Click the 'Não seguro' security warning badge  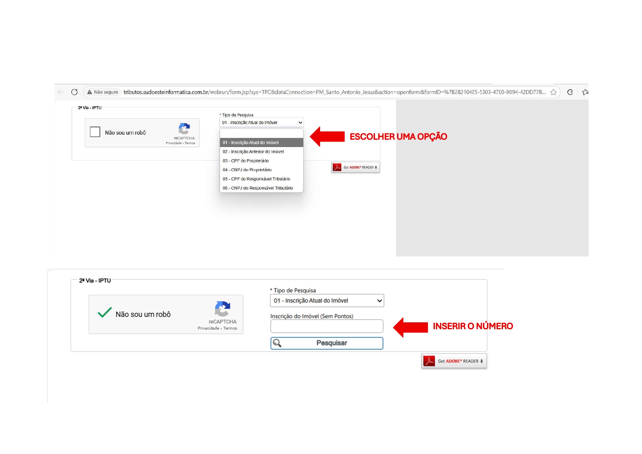(103, 92)
